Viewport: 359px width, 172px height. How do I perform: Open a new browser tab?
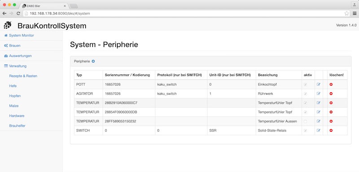pyautogui.click(x=74, y=6)
